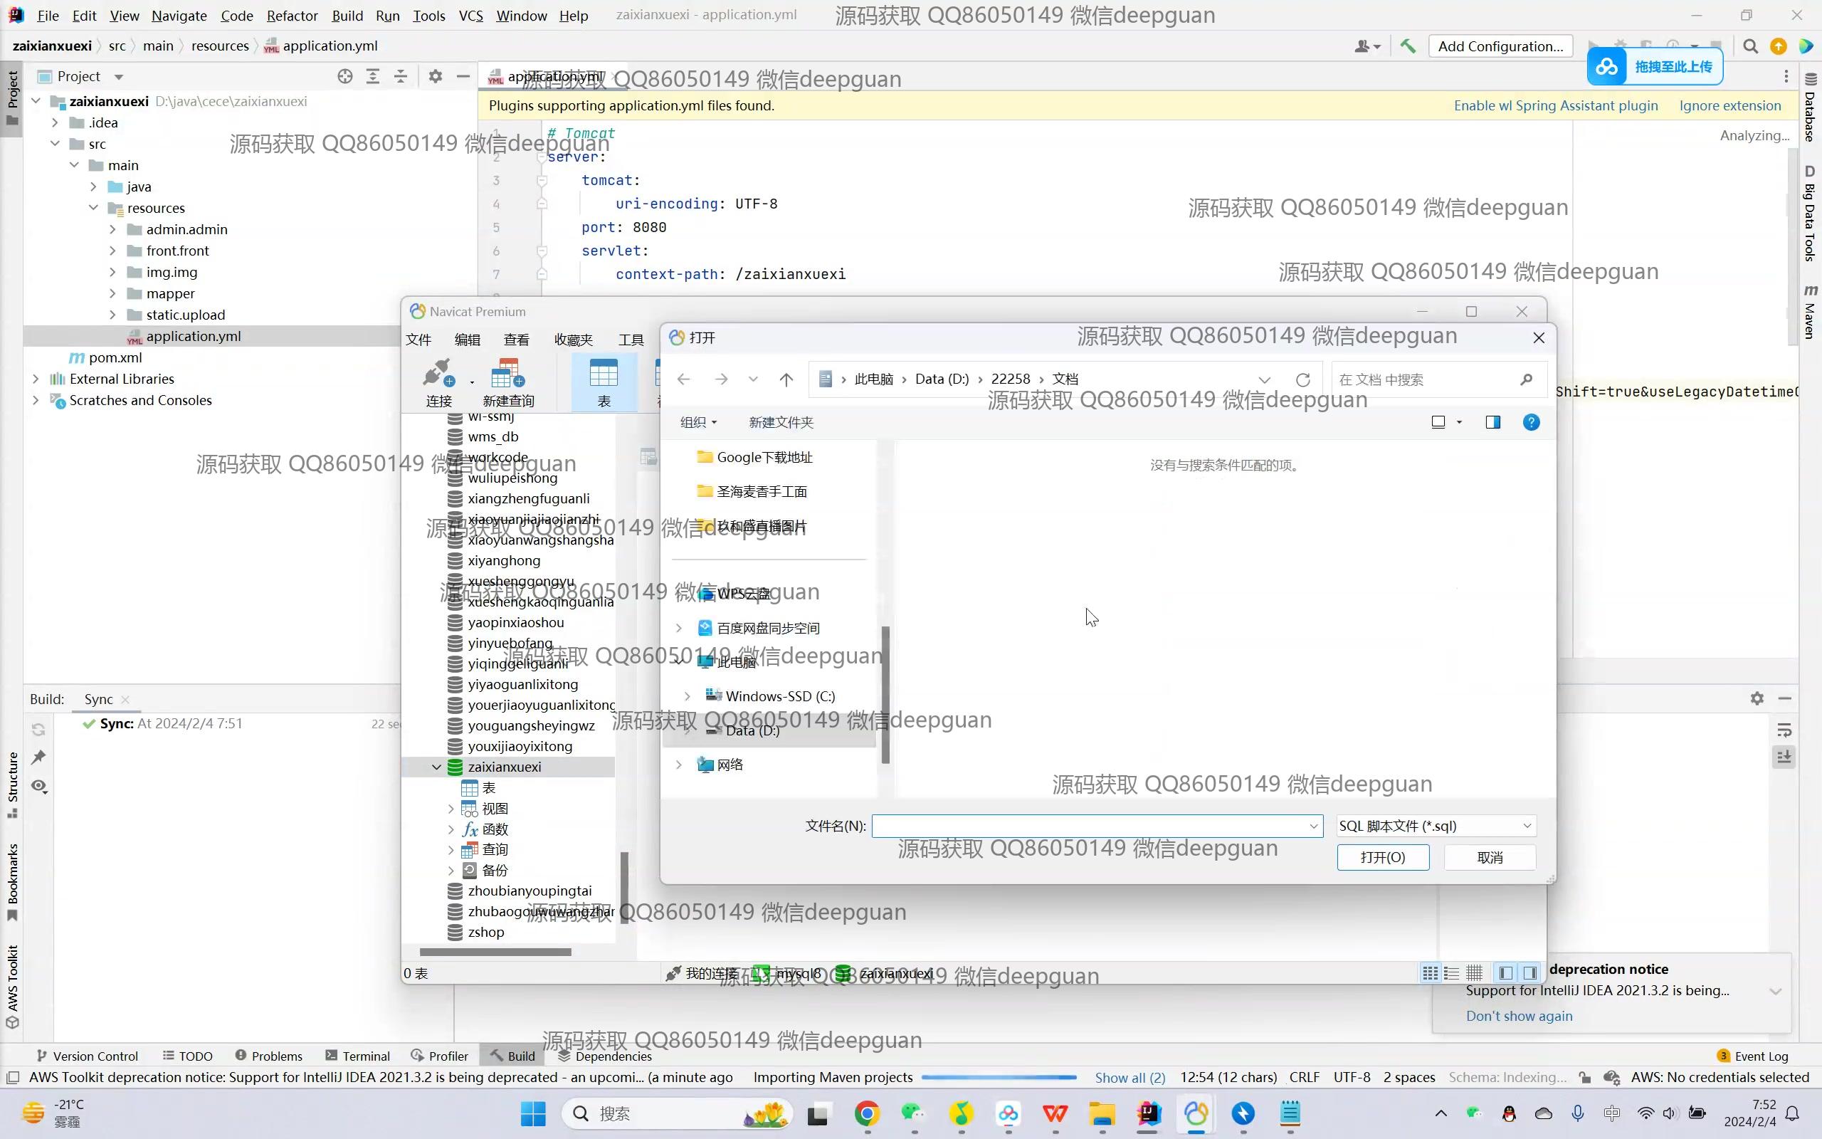The height and width of the screenshot is (1139, 1822).
Task: Click the IntelliJ build hammer icon
Action: click(x=1407, y=46)
